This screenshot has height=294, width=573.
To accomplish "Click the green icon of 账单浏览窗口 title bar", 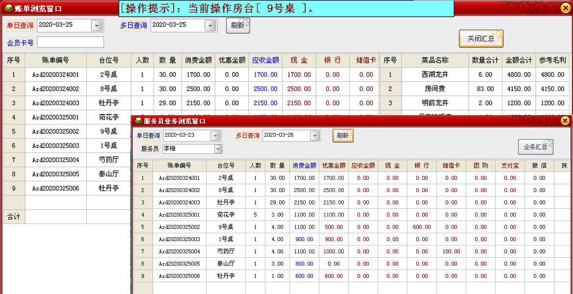I will (9, 8).
